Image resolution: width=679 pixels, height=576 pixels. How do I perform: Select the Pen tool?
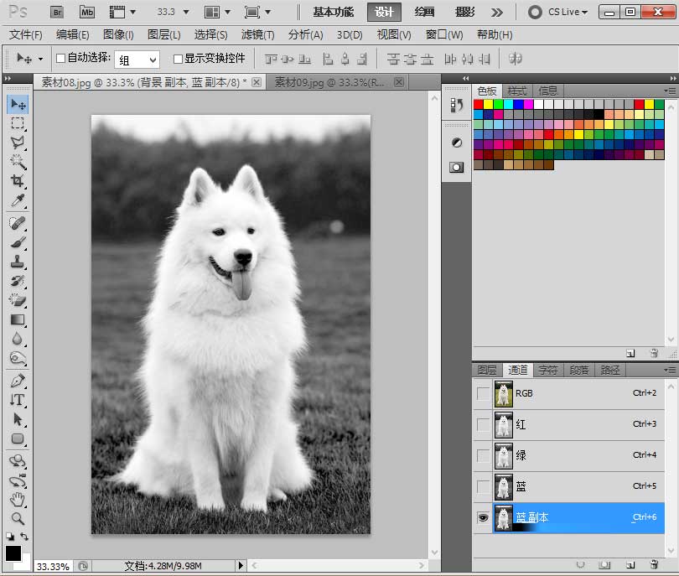(x=18, y=381)
